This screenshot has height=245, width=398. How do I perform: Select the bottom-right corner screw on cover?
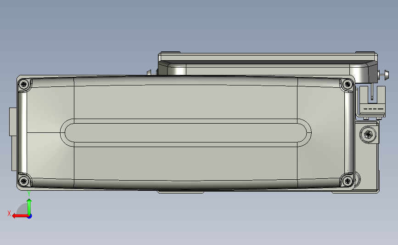pyautogui.click(x=347, y=181)
